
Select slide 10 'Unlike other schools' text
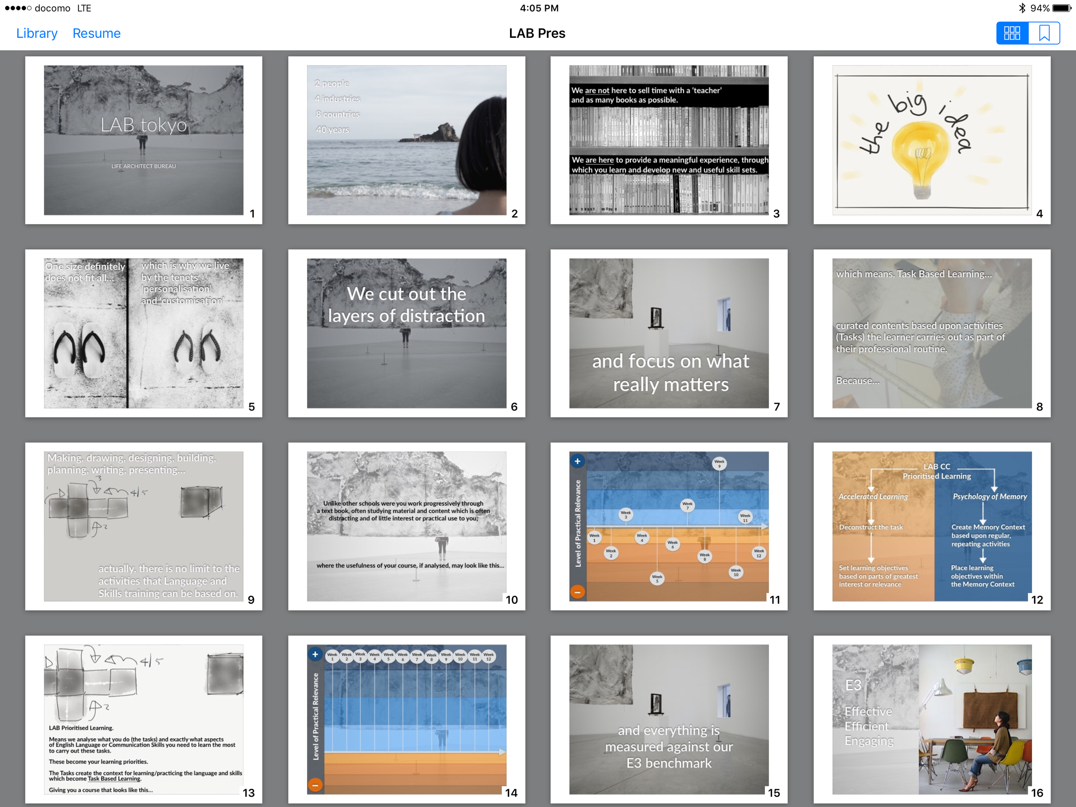pyautogui.click(x=406, y=526)
